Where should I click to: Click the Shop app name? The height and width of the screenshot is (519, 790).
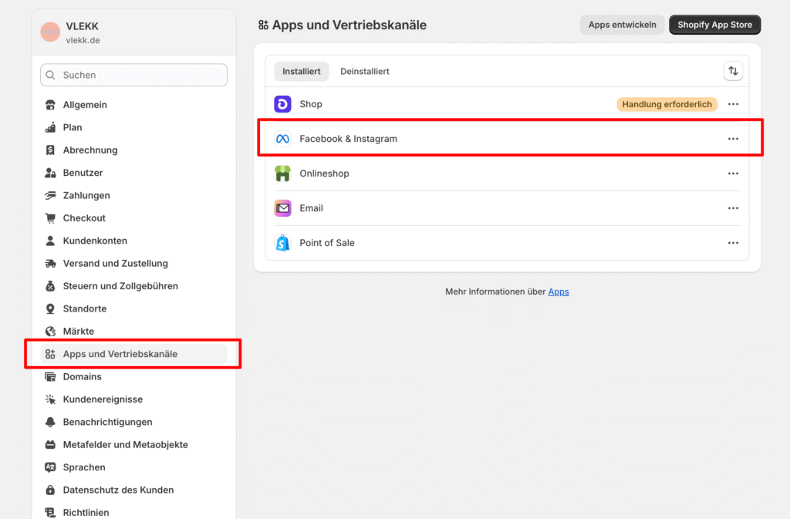[311, 104]
